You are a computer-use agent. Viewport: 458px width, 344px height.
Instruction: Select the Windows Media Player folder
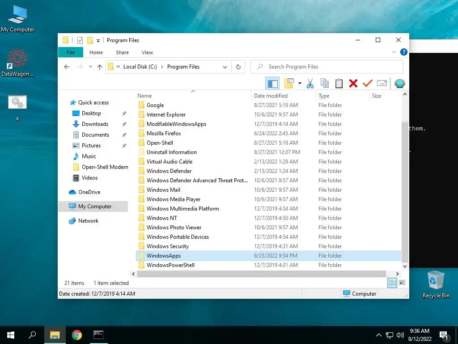click(x=174, y=199)
